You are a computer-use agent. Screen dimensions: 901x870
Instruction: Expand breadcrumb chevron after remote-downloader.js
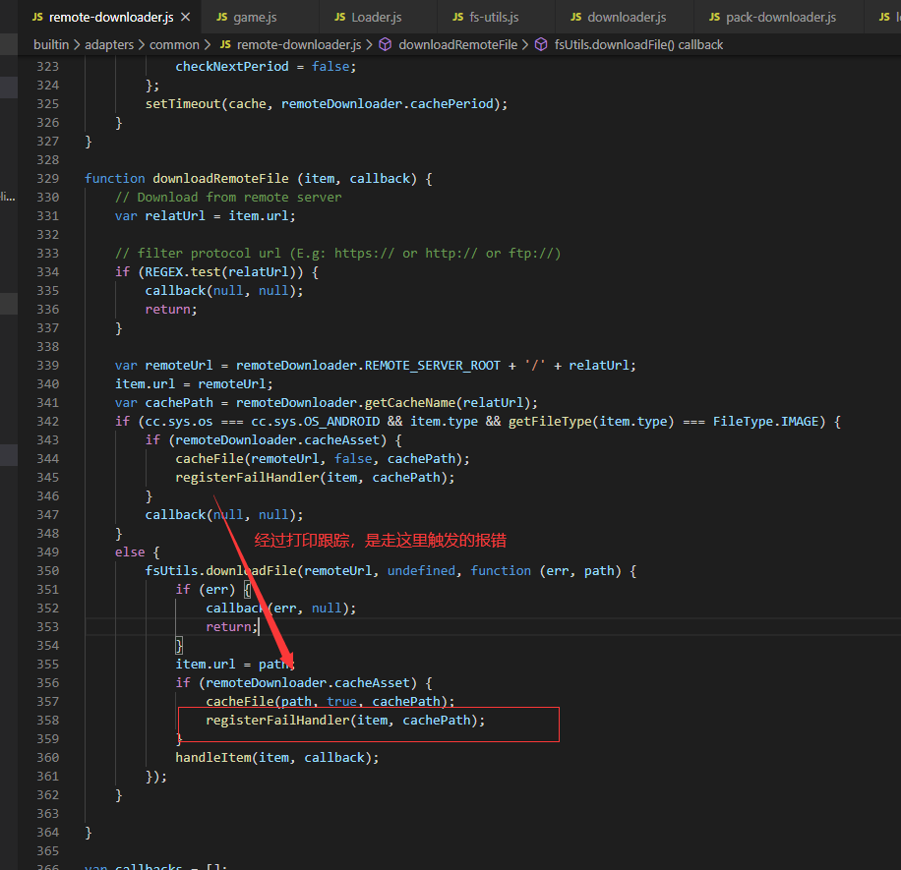[x=369, y=45]
